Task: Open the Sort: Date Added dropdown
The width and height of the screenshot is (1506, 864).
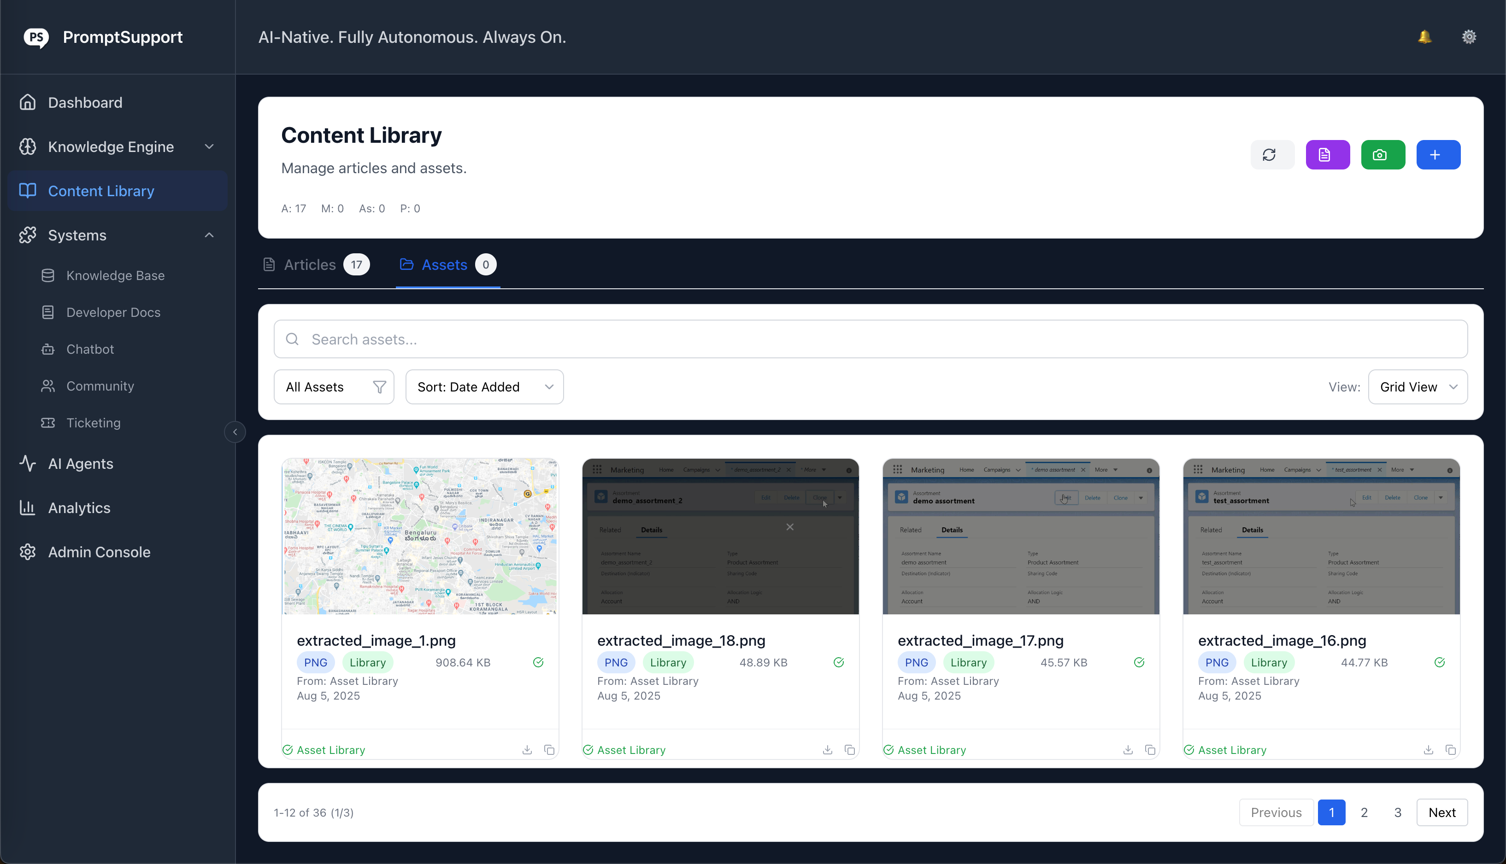Action: [484, 386]
